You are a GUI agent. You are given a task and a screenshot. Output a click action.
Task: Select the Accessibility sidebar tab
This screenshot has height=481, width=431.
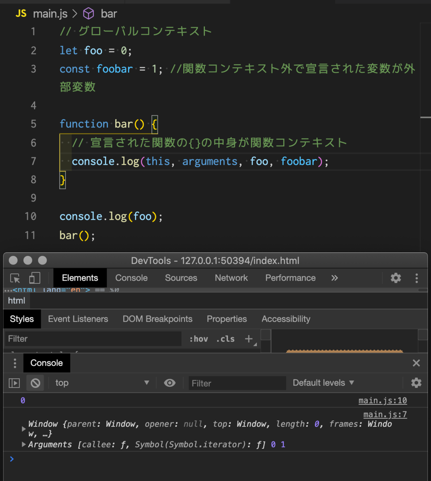(286, 319)
